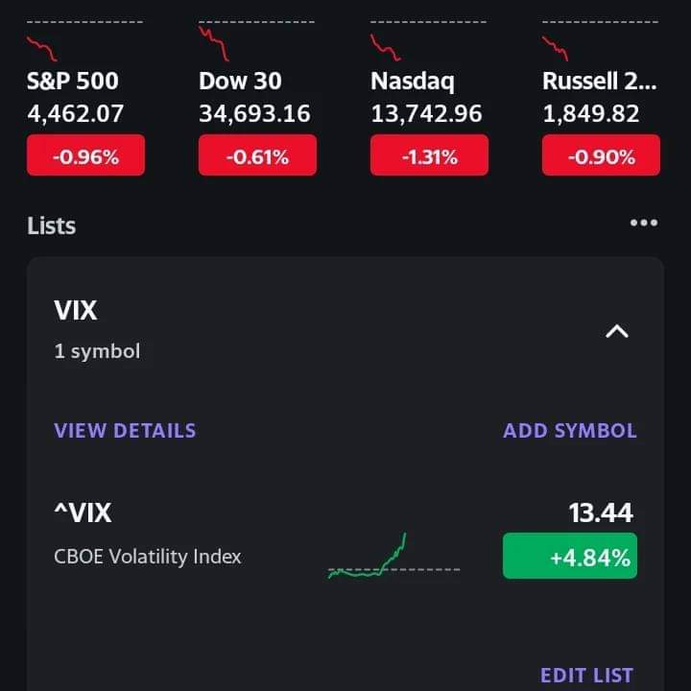Select the 13.44 VIX price value

[x=601, y=512]
